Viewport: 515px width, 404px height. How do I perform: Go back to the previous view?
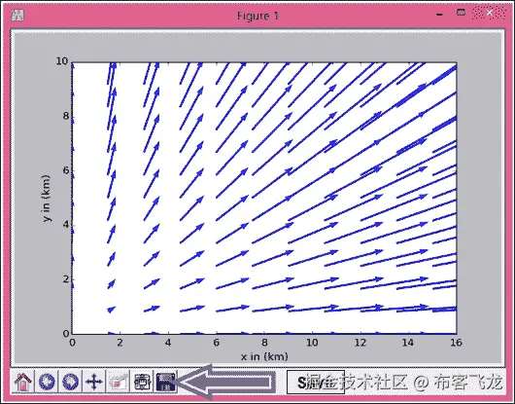[47, 382]
